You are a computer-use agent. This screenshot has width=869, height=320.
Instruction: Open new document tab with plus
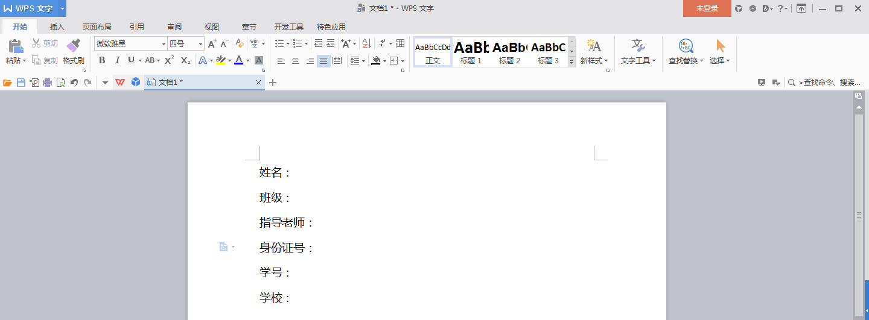273,83
